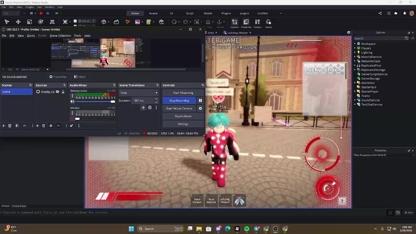Pause the running Studio playtest
This screenshot has width=416, height=234.
pos(32,13)
